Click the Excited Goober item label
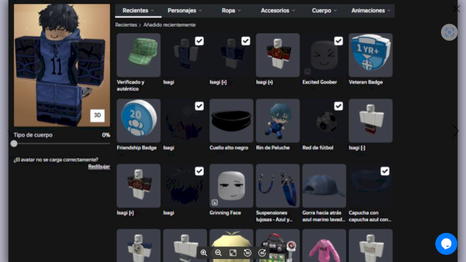 click(319, 82)
